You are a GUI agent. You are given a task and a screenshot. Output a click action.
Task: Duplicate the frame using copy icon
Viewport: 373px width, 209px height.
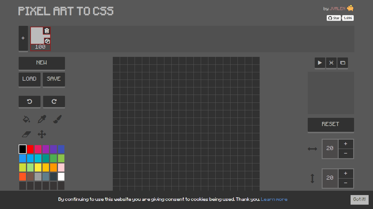pyautogui.click(x=47, y=41)
